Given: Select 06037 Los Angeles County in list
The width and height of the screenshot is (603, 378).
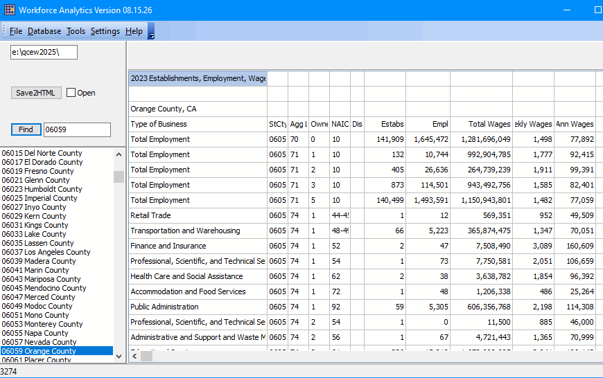Looking at the screenshot, I should 46,252.
